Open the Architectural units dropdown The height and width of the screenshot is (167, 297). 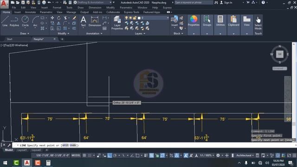pos(245,155)
